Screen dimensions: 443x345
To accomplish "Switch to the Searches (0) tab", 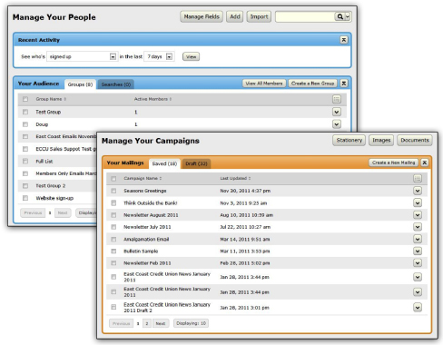I will pos(116,84).
